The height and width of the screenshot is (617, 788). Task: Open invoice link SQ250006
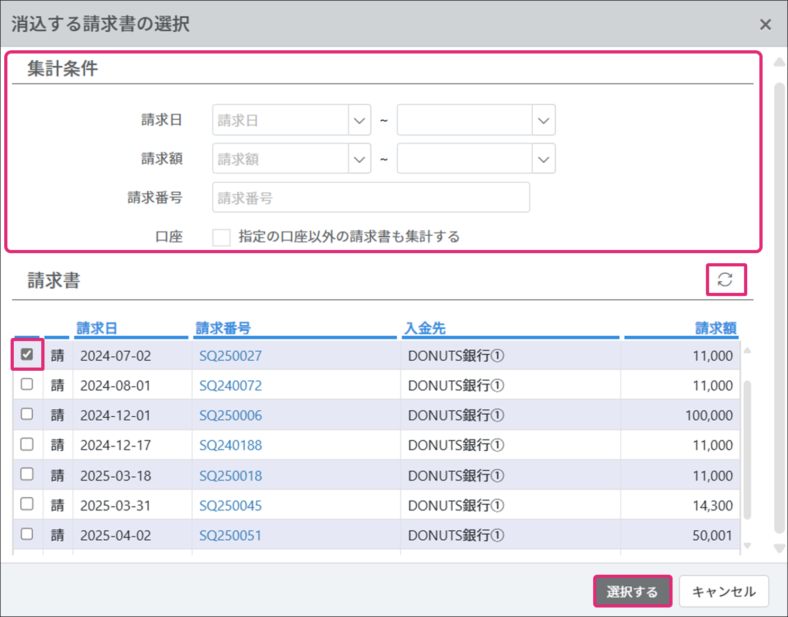pyautogui.click(x=230, y=416)
